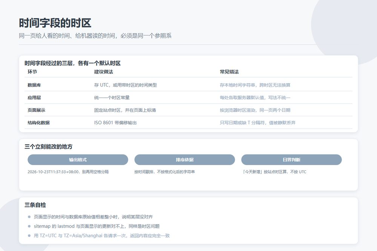377x251 pixels.
Task: Click cell 存本地时间字符串，跨时区无法换算
Action: point(255,85)
